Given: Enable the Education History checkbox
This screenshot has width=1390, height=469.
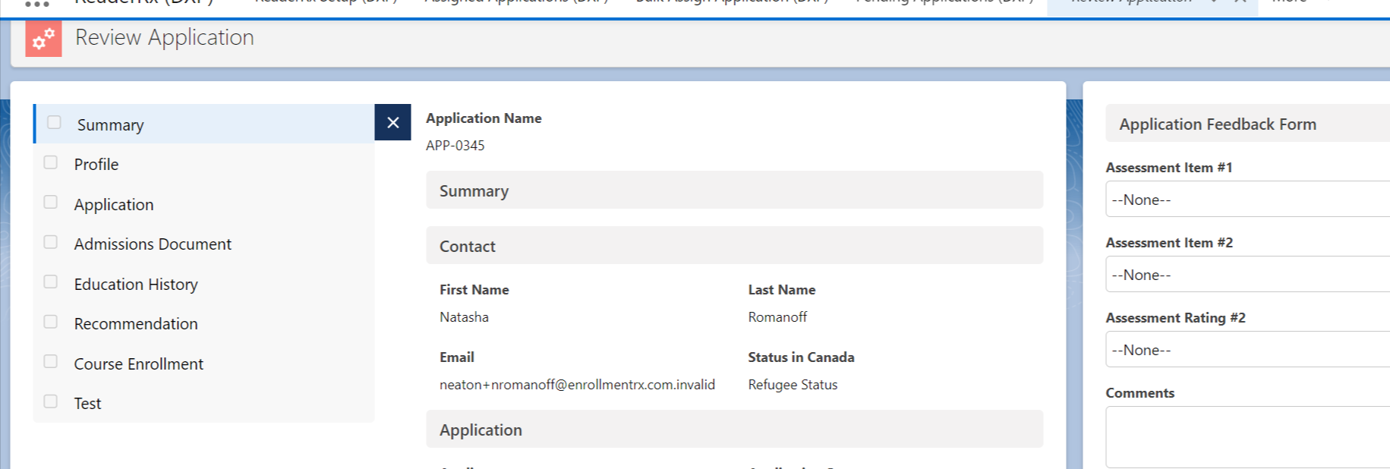Looking at the screenshot, I should (x=51, y=282).
